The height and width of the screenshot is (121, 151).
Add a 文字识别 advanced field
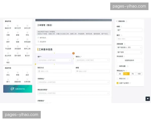pos(27,81)
